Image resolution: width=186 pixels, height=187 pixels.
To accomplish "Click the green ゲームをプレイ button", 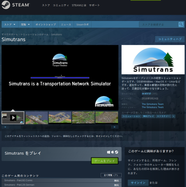I will point(105,161).
